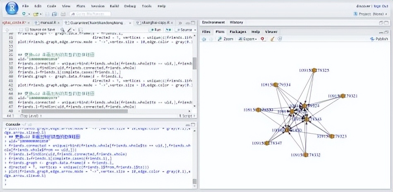The image size is (393, 192).
Task: Open the New File dropdown arrow
Action: (x=29, y=14)
